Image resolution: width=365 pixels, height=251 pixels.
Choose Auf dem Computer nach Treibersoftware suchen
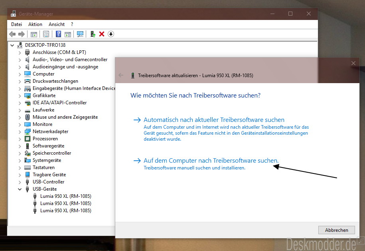[x=211, y=161]
